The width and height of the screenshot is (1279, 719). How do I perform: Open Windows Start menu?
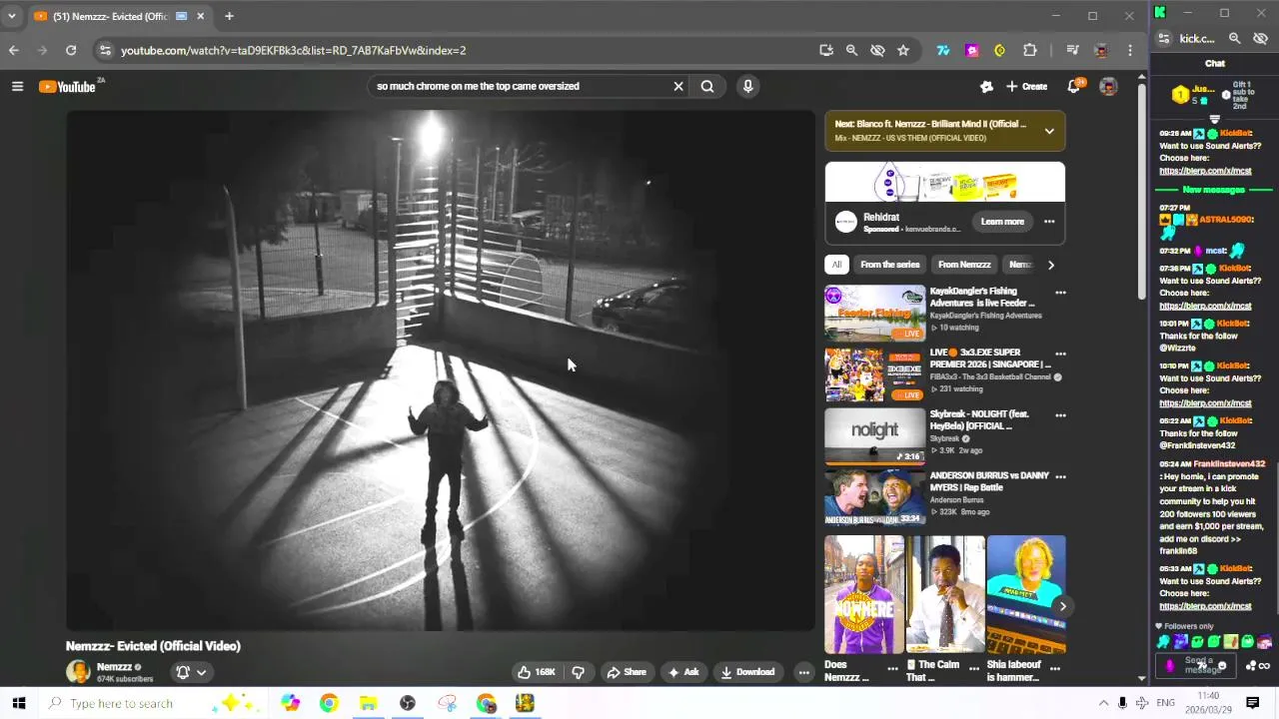tap(19, 703)
